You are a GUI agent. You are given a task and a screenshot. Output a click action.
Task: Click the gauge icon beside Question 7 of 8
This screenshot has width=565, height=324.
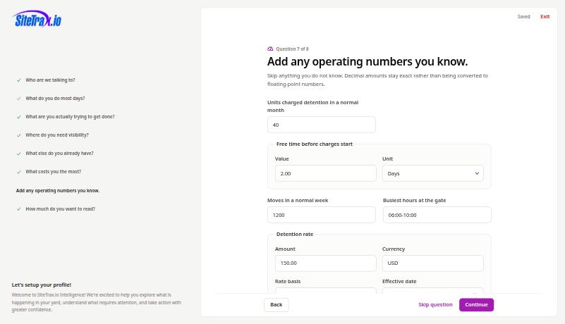270,49
